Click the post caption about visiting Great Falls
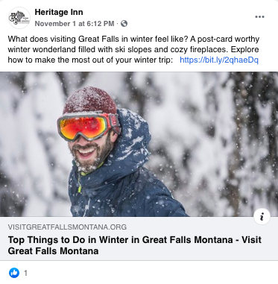The width and height of the screenshot is (278, 284). [133, 49]
